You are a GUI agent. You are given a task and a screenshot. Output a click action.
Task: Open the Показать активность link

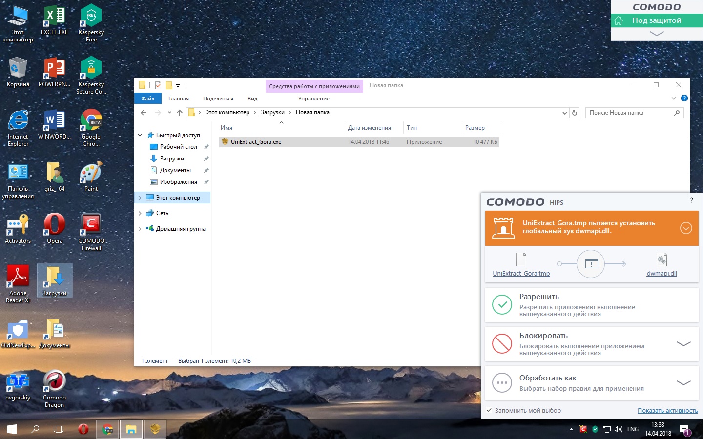pyautogui.click(x=667, y=411)
